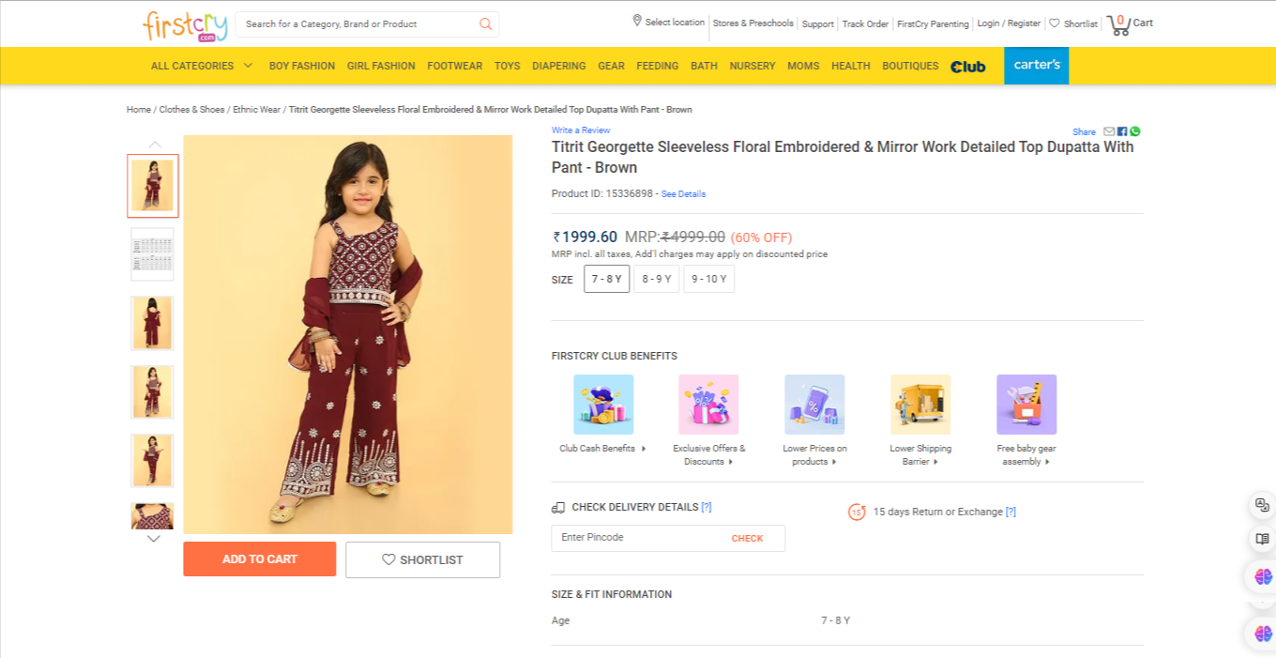
Task: Click the FirstCry logo
Action: (185, 25)
